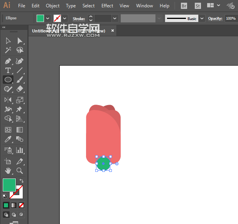Image resolution: width=238 pixels, height=224 pixels.
Task: Expand the stroke weight dropdown
Action: click(115, 19)
